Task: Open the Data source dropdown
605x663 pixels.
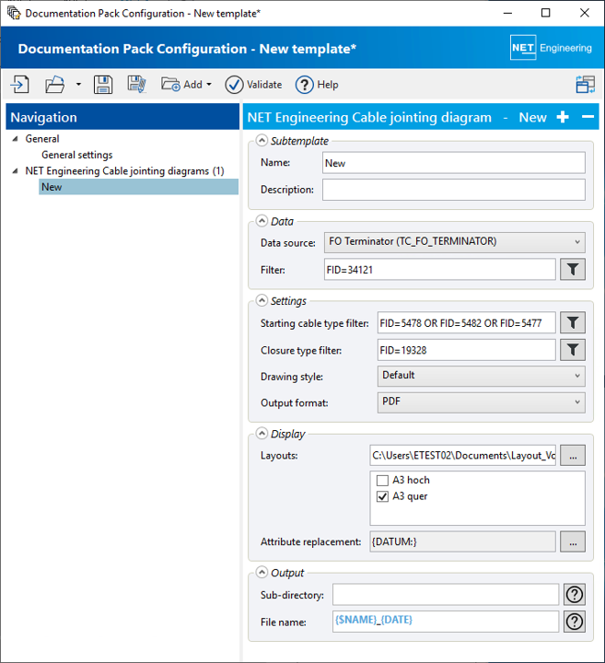Action: tap(455, 242)
